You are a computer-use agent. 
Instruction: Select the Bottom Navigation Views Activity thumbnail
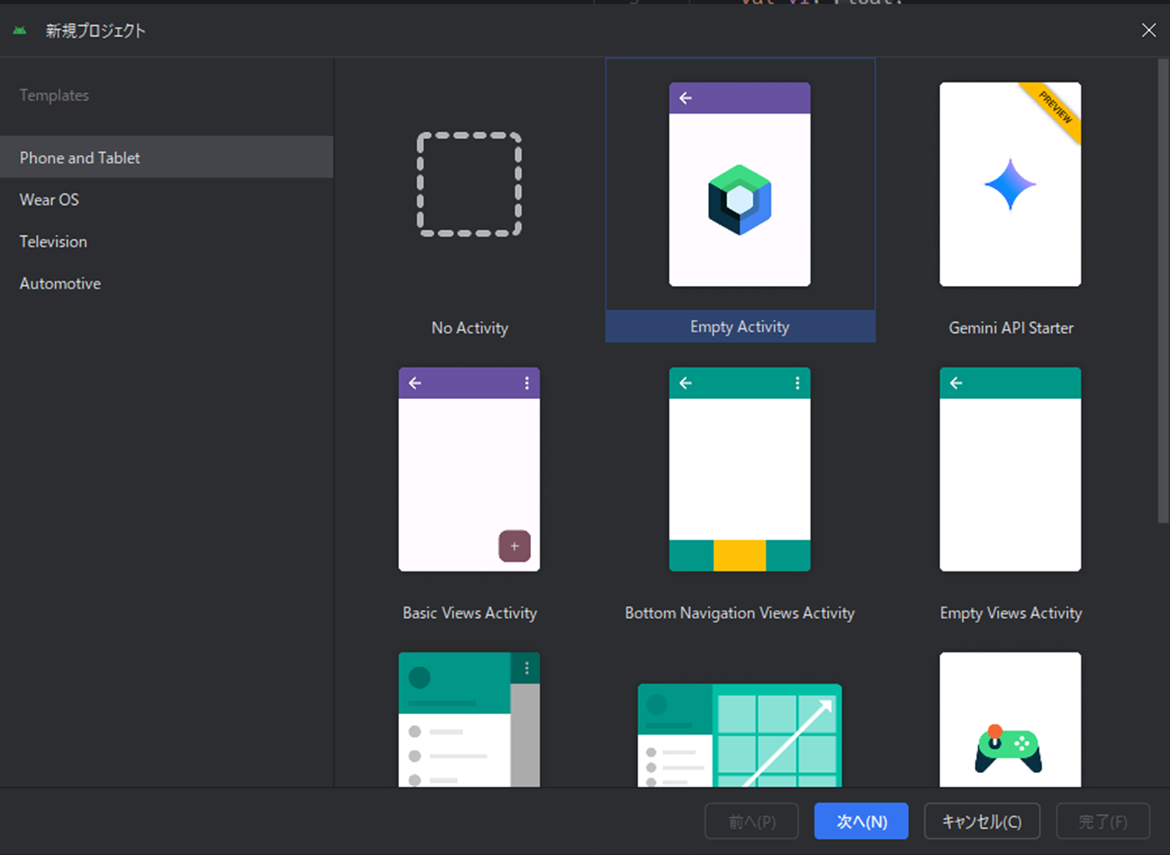[739, 469]
